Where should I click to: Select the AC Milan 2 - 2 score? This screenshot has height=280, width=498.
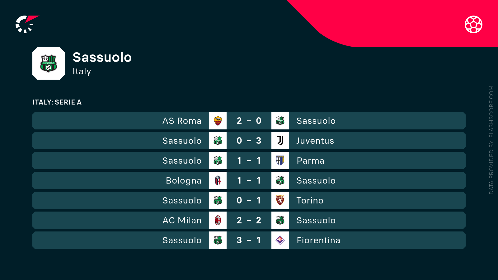[249, 220]
